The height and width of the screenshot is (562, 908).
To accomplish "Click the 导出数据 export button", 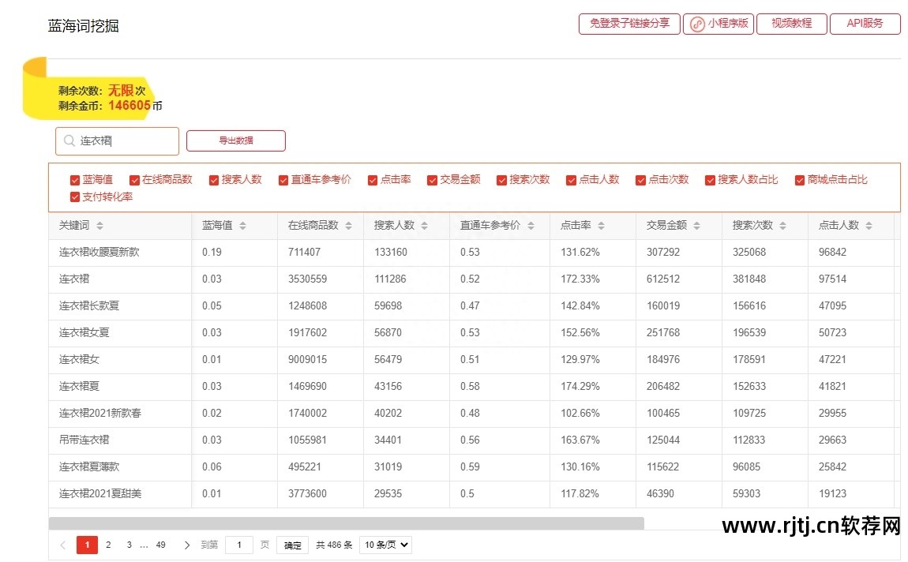I will tap(235, 140).
